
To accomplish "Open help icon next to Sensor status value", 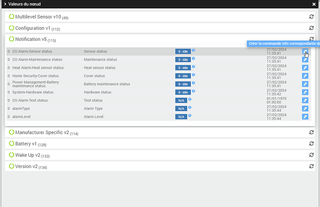I will [x=194, y=50].
